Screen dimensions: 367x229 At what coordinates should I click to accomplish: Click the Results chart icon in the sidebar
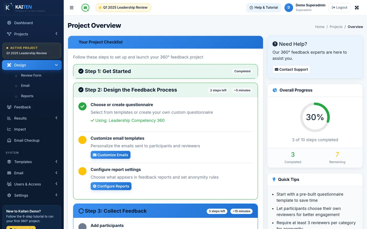click(9, 118)
